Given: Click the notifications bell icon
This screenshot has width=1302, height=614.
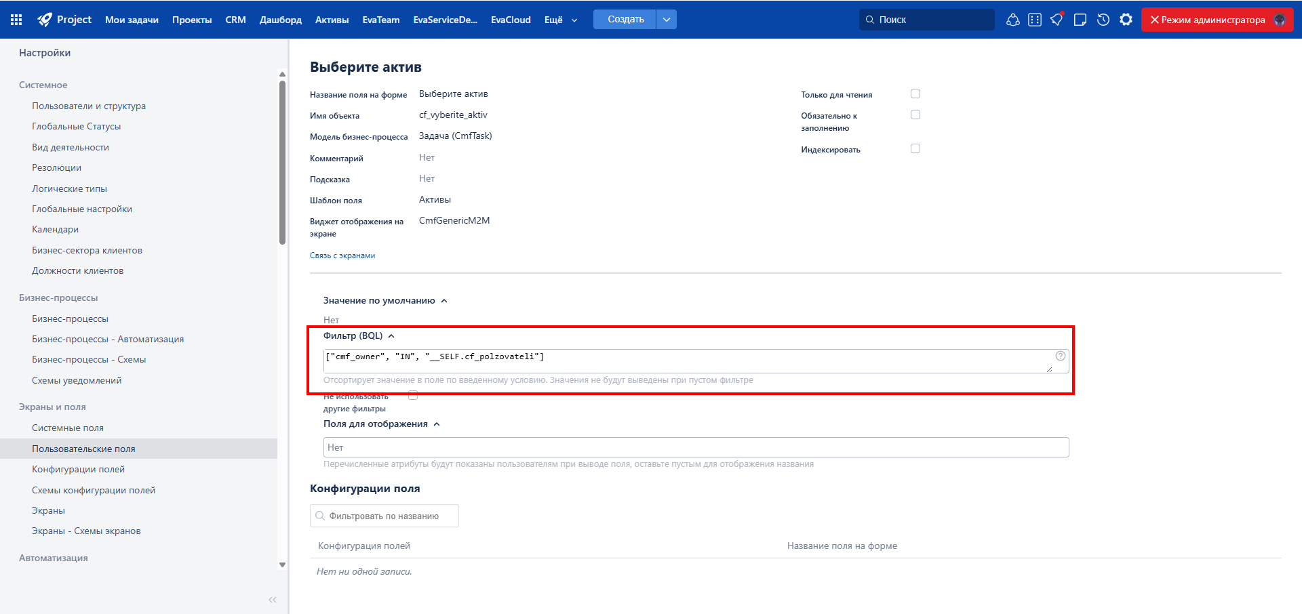Looking at the screenshot, I should point(1057,20).
